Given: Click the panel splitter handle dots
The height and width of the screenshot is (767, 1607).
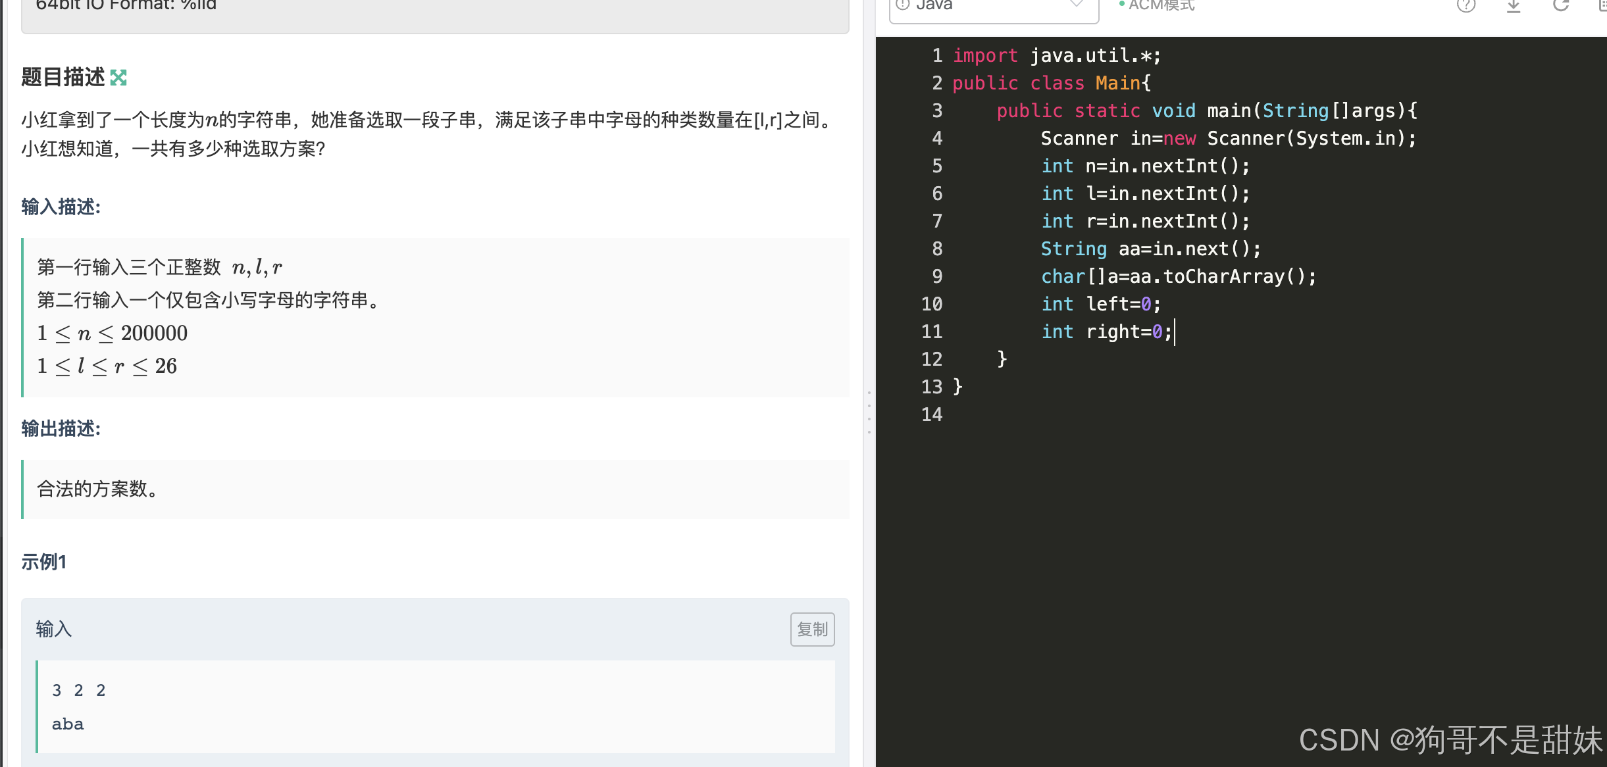Looking at the screenshot, I should tap(869, 412).
